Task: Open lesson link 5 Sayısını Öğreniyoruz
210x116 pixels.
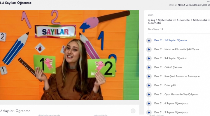Action: pyautogui.click(x=171, y=112)
